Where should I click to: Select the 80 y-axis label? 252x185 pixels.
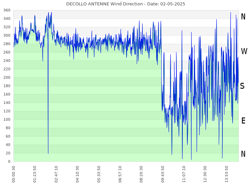(x=8, y=128)
